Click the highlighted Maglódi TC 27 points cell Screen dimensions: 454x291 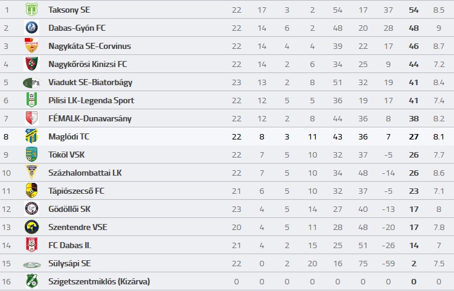point(414,136)
